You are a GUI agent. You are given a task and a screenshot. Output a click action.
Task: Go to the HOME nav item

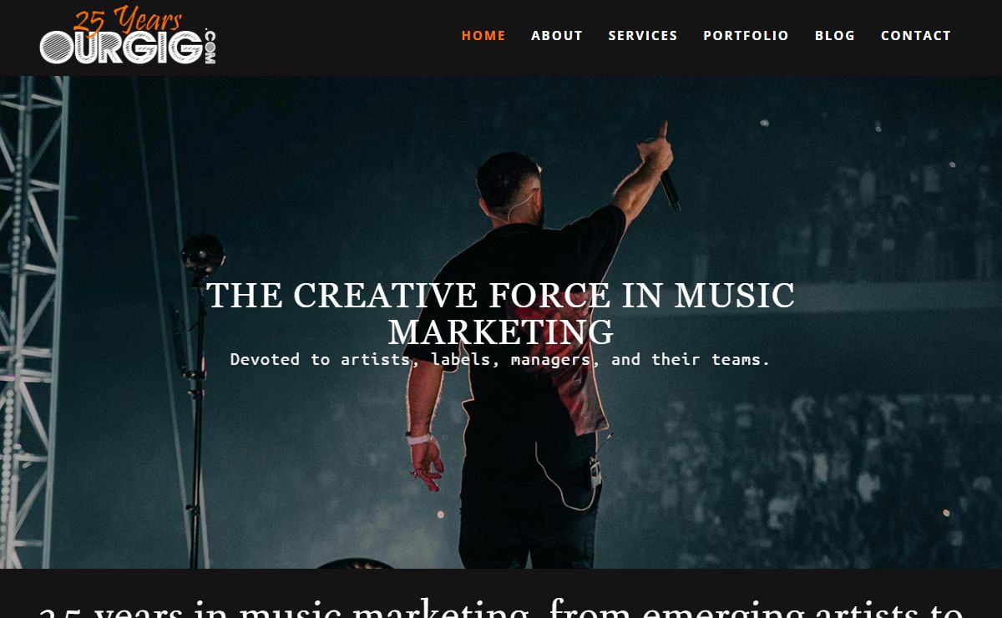[483, 36]
